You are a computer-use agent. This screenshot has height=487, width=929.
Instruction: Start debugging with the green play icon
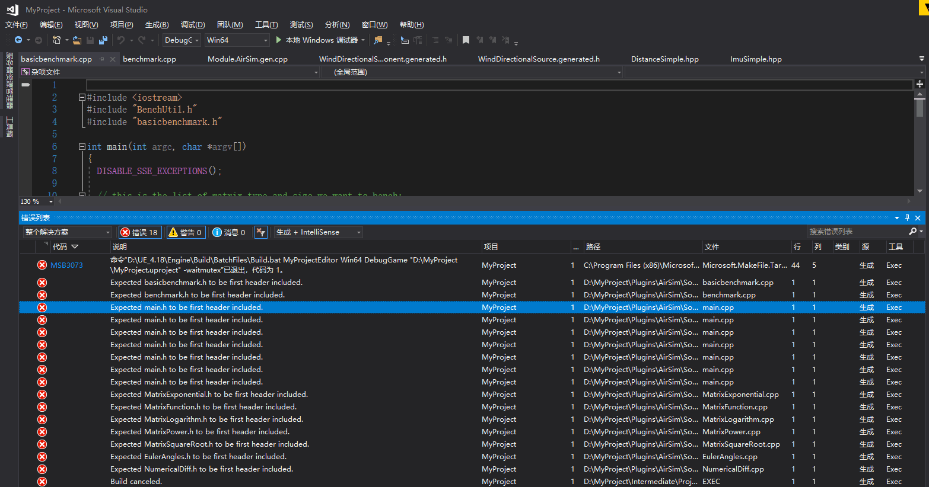pyautogui.click(x=279, y=40)
